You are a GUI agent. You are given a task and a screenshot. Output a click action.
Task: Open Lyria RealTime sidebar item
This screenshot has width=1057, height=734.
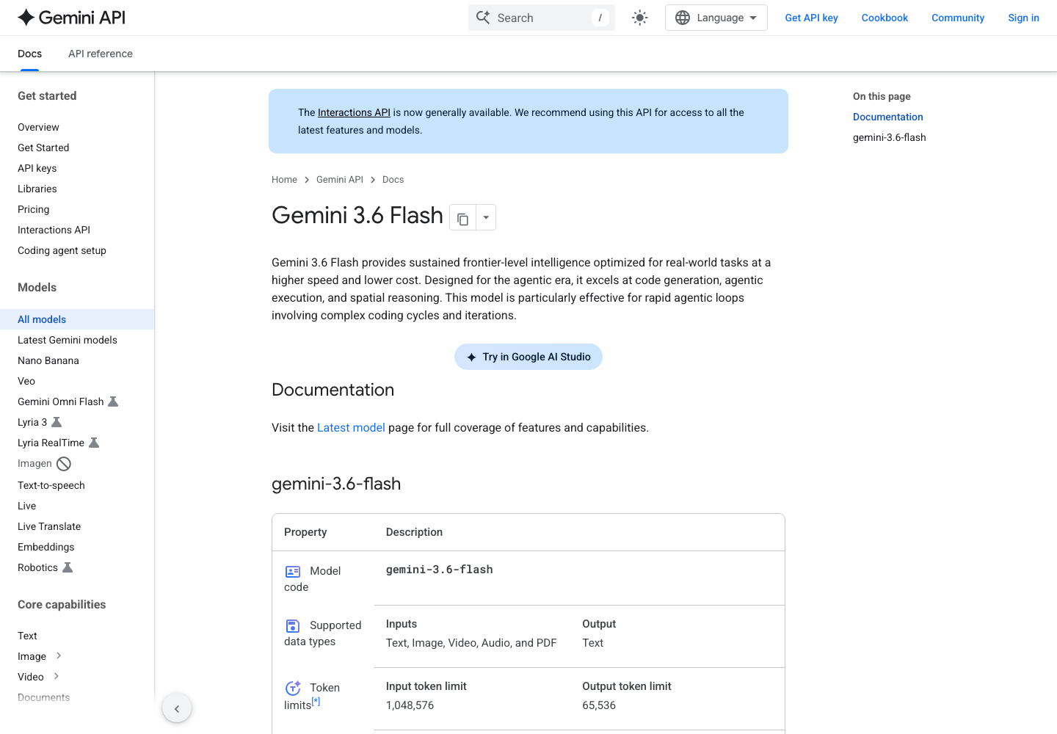(51, 443)
